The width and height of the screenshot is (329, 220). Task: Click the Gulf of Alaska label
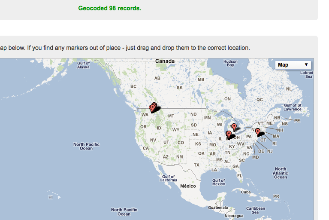point(83,65)
